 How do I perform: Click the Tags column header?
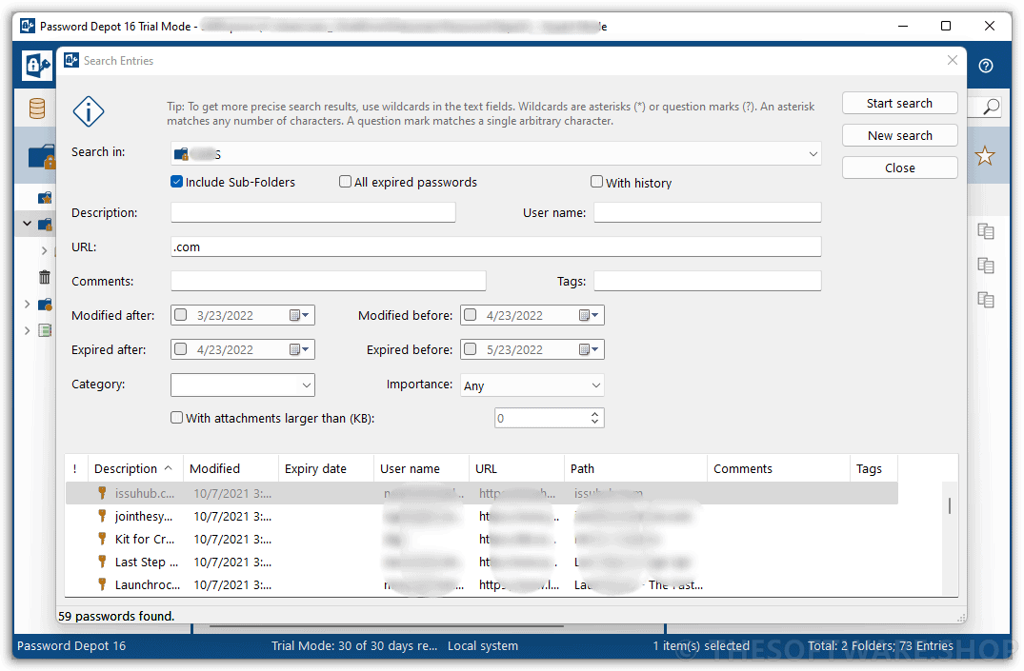tap(873, 468)
